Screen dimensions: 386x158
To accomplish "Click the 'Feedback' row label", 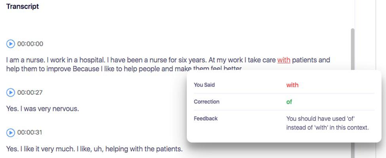I will (x=205, y=118).
